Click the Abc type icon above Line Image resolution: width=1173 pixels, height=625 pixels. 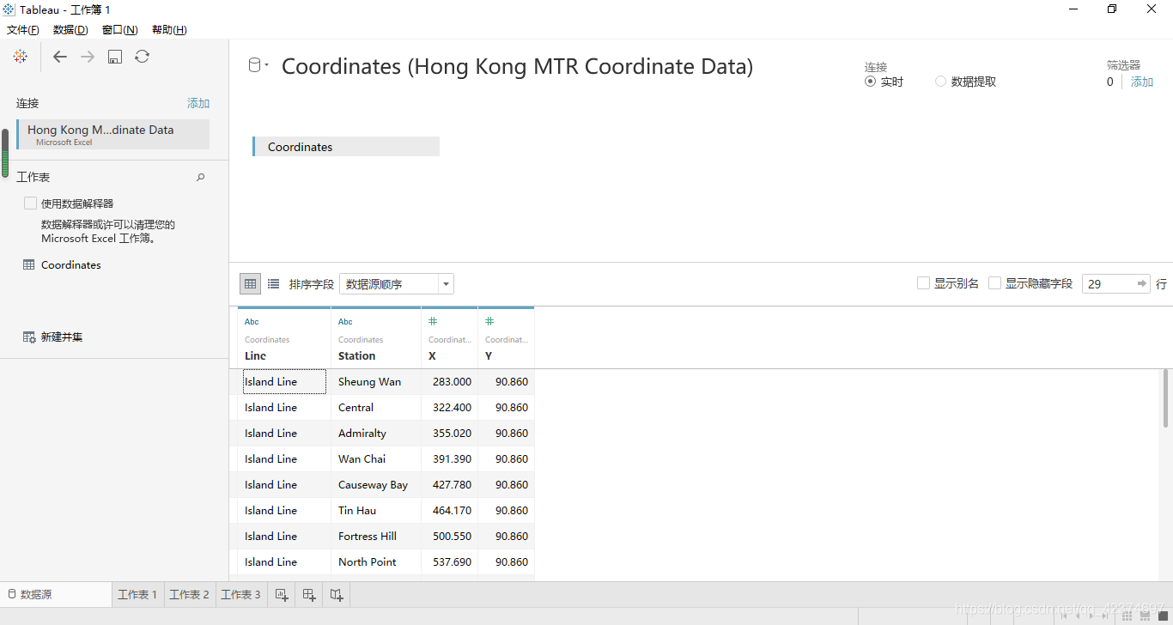coord(252,322)
